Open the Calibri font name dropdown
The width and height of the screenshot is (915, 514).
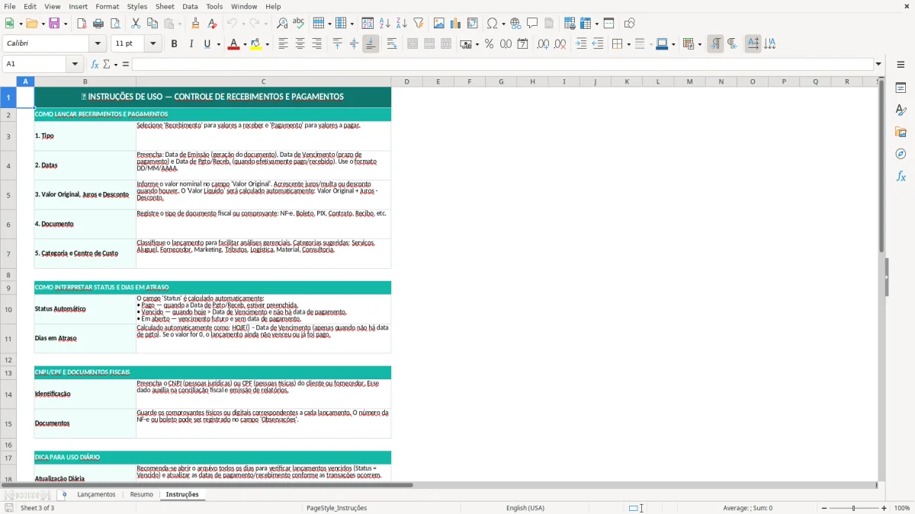[x=98, y=44]
